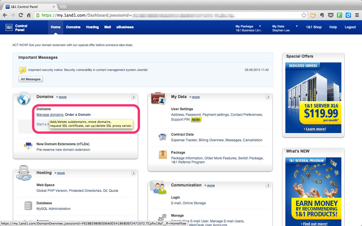Open the MySQL Administration link
362x226 pixels.
coord(53,209)
